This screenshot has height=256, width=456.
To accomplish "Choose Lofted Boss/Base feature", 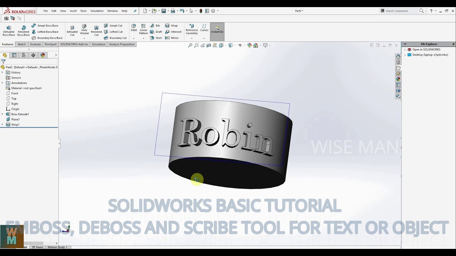I will point(45,32).
